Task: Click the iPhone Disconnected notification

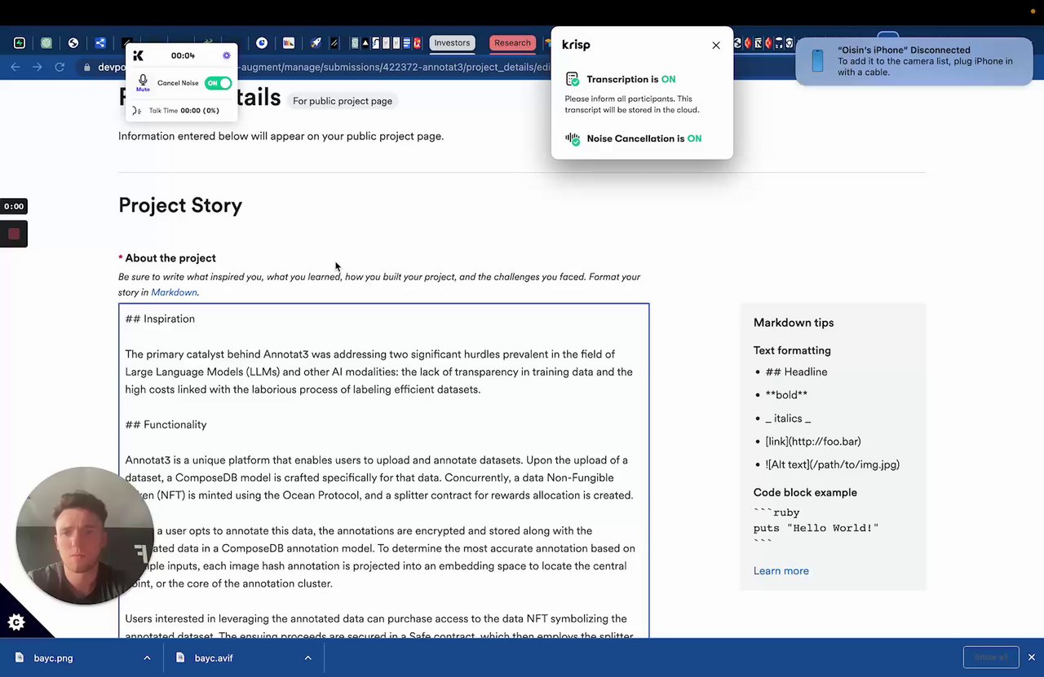Action: point(913,61)
